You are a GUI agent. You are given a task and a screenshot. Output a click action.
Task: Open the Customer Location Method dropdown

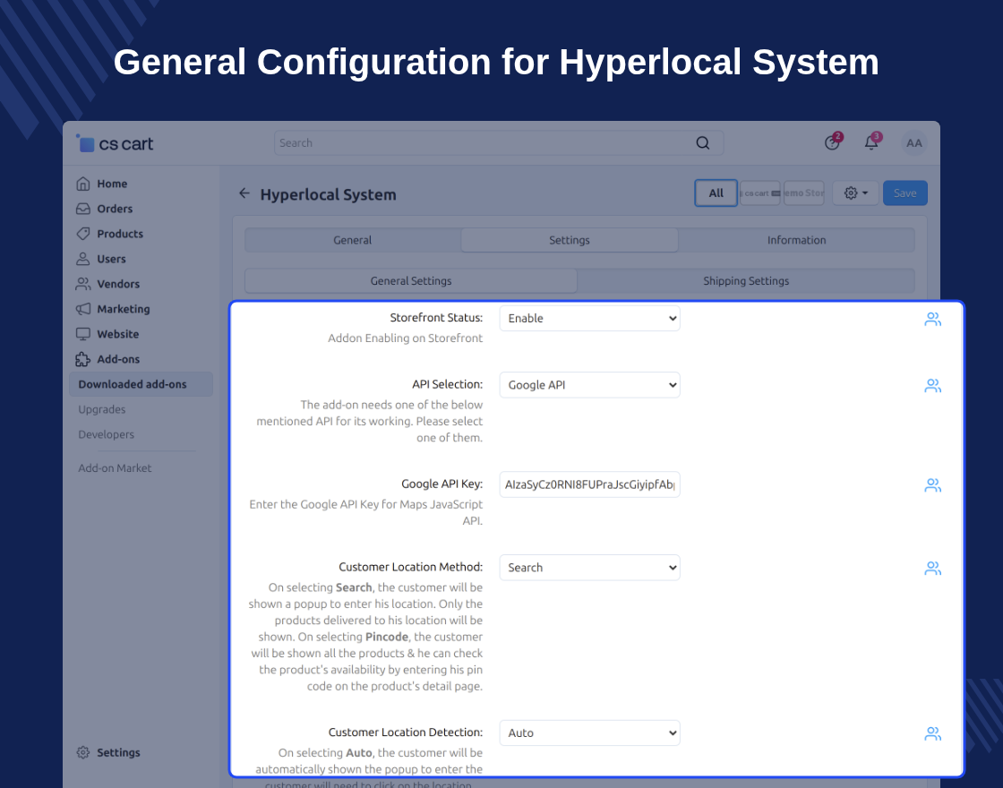(590, 568)
